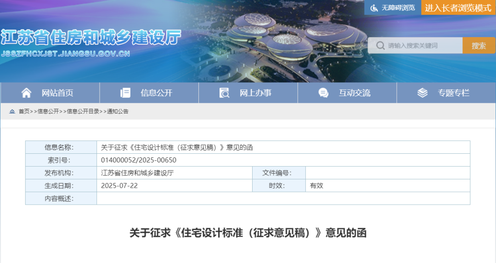The image size is (496, 263).
Task: Click the magnifier icon in search box
Action: coord(380,45)
